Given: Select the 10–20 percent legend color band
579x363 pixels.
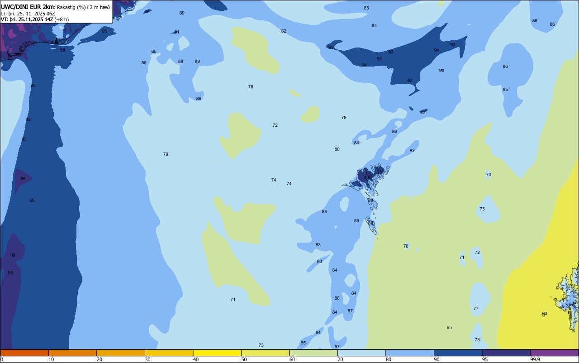Looking at the screenshot, I should (72, 353).
